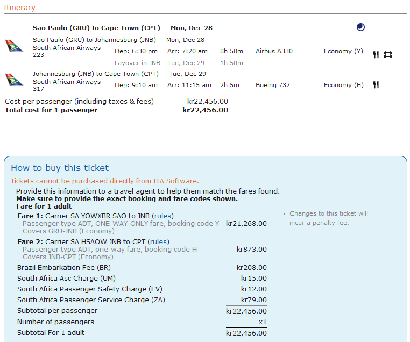The height and width of the screenshot is (342, 410).
Task: Click the meal icon for the GRU to JNB flight
Action: click(x=376, y=54)
